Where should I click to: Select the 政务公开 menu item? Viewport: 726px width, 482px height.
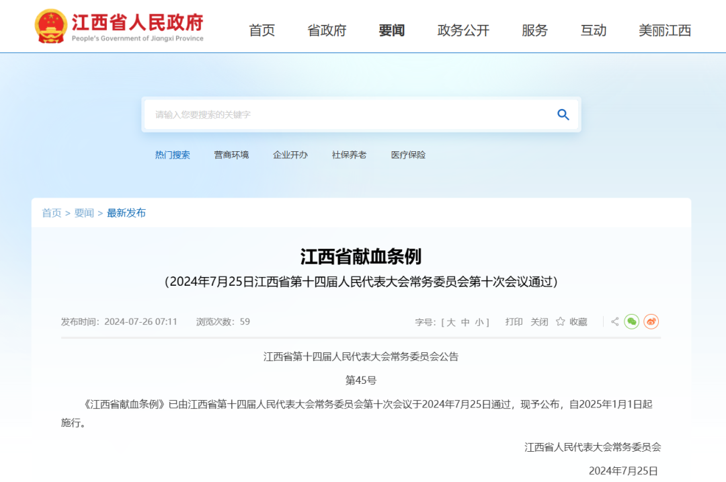pyautogui.click(x=463, y=30)
